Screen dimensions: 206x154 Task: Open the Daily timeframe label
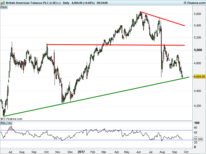(x=66, y=3)
